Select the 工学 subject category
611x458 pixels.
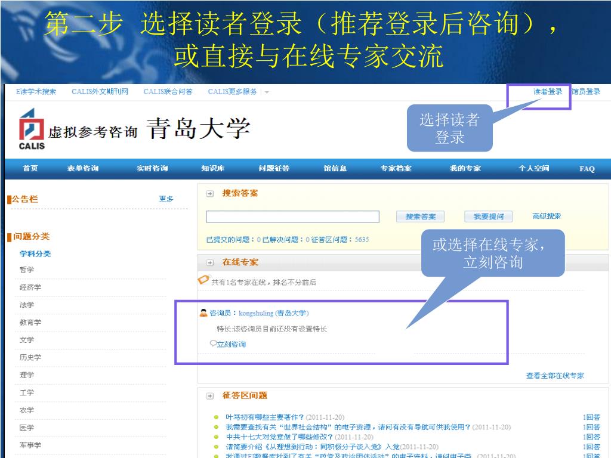click(27, 392)
